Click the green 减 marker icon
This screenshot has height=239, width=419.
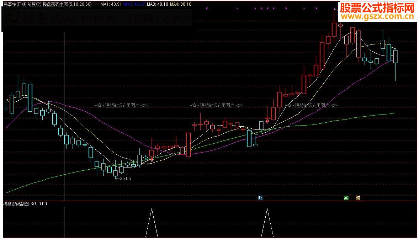346,198
